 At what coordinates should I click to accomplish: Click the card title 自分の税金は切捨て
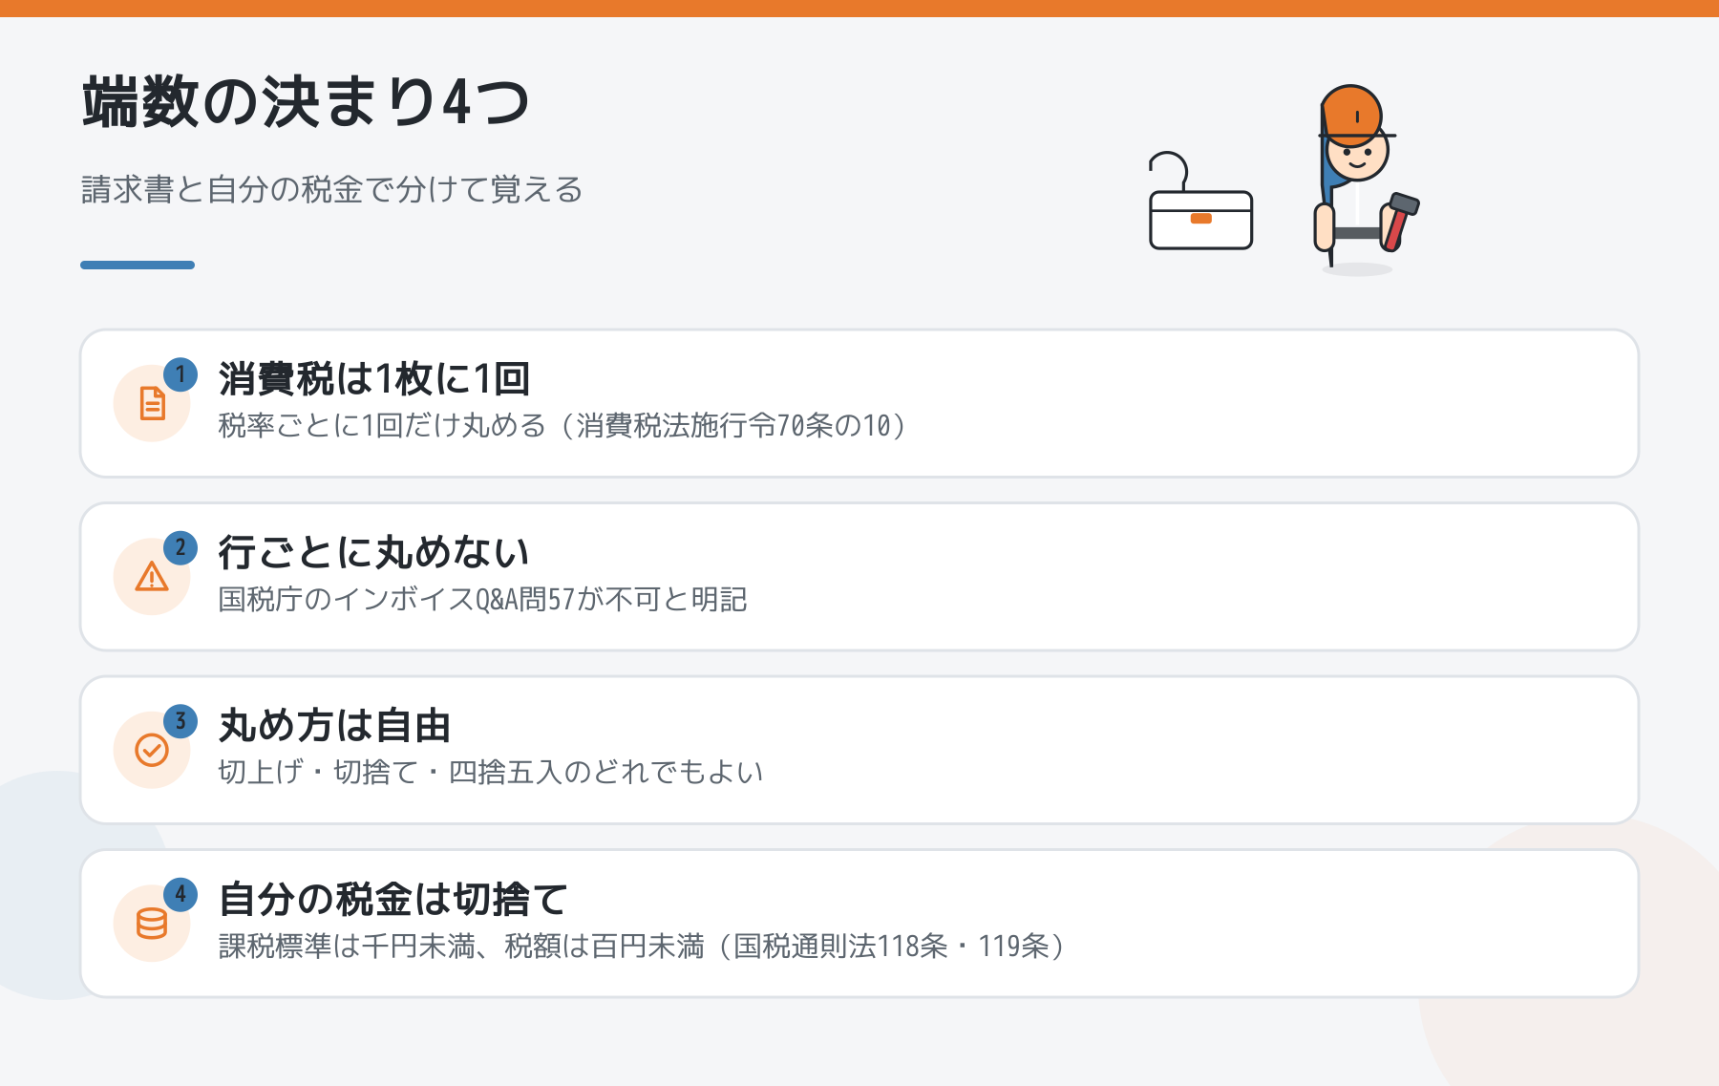click(x=393, y=900)
